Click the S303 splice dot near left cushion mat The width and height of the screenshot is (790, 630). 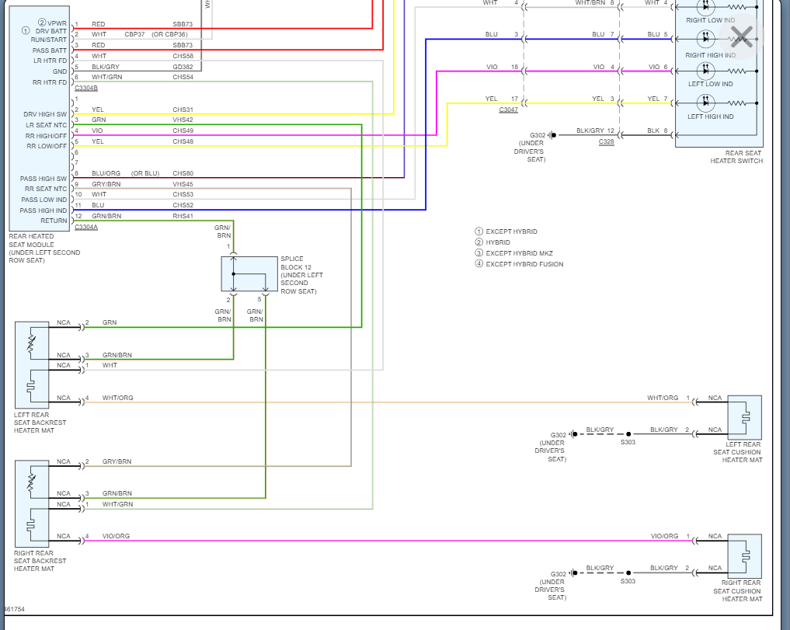(628, 434)
